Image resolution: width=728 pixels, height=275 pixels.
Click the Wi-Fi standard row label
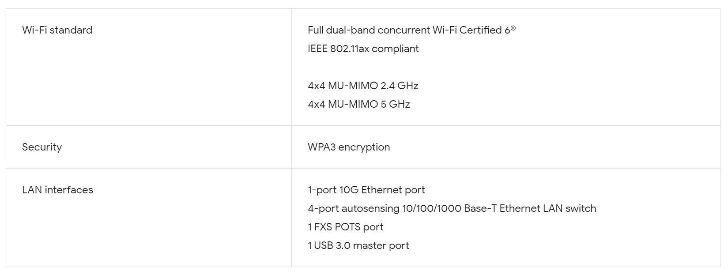pos(57,30)
